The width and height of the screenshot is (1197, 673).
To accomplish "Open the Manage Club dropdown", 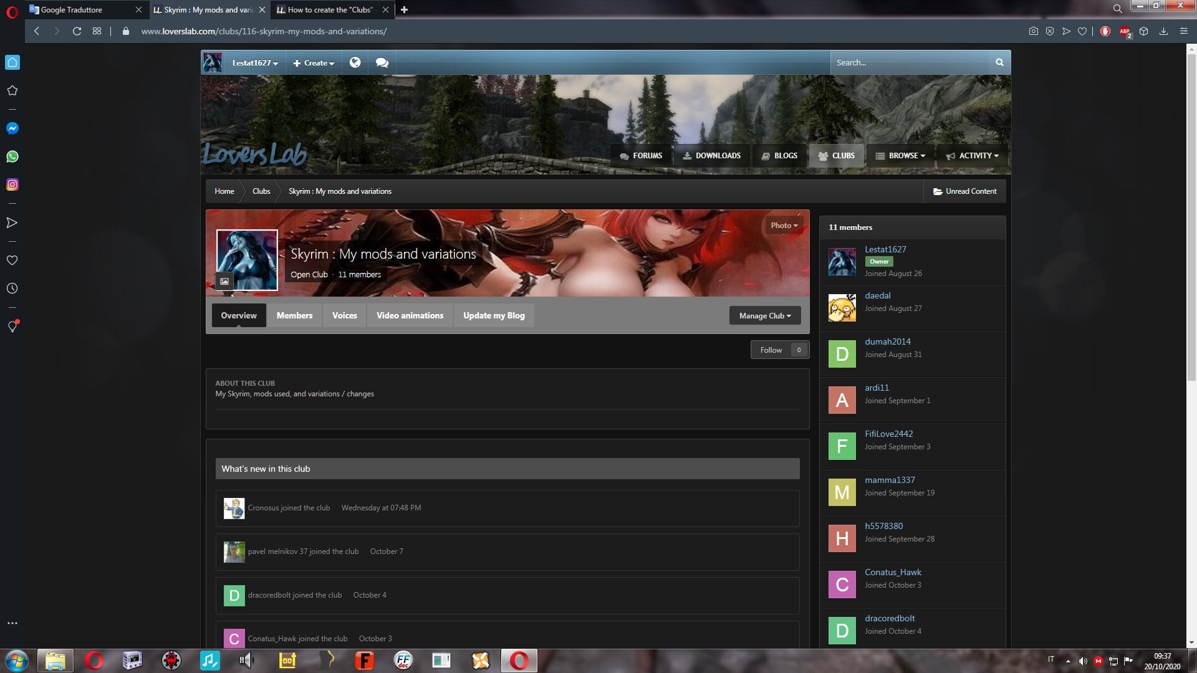I will 765,315.
